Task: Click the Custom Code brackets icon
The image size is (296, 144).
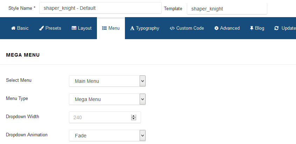Action: (172, 28)
